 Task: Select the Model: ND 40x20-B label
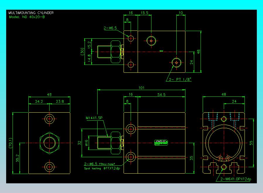coord(27,17)
